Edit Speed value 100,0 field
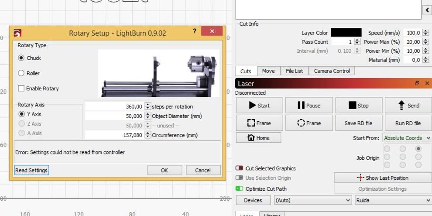432x216 pixels. point(413,33)
